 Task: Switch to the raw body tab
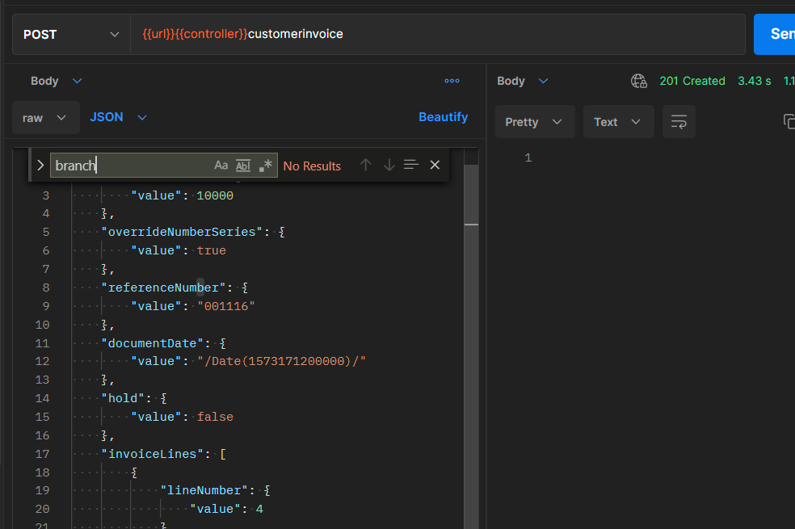point(45,117)
